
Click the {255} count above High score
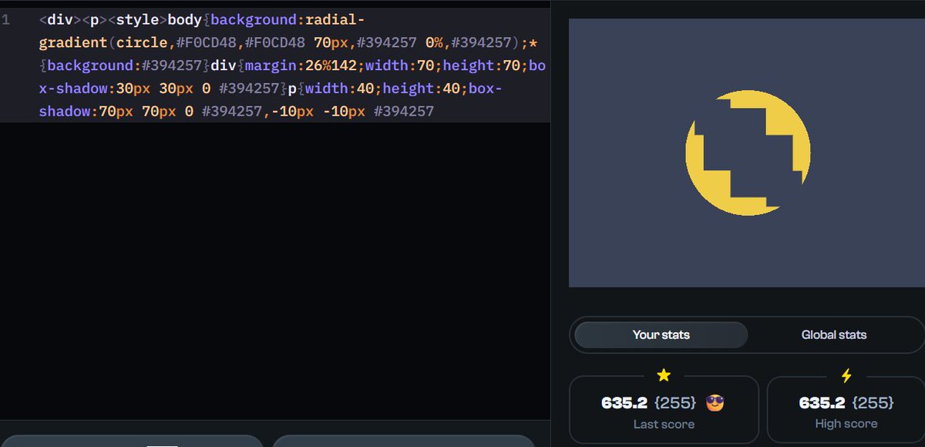pos(873,402)
